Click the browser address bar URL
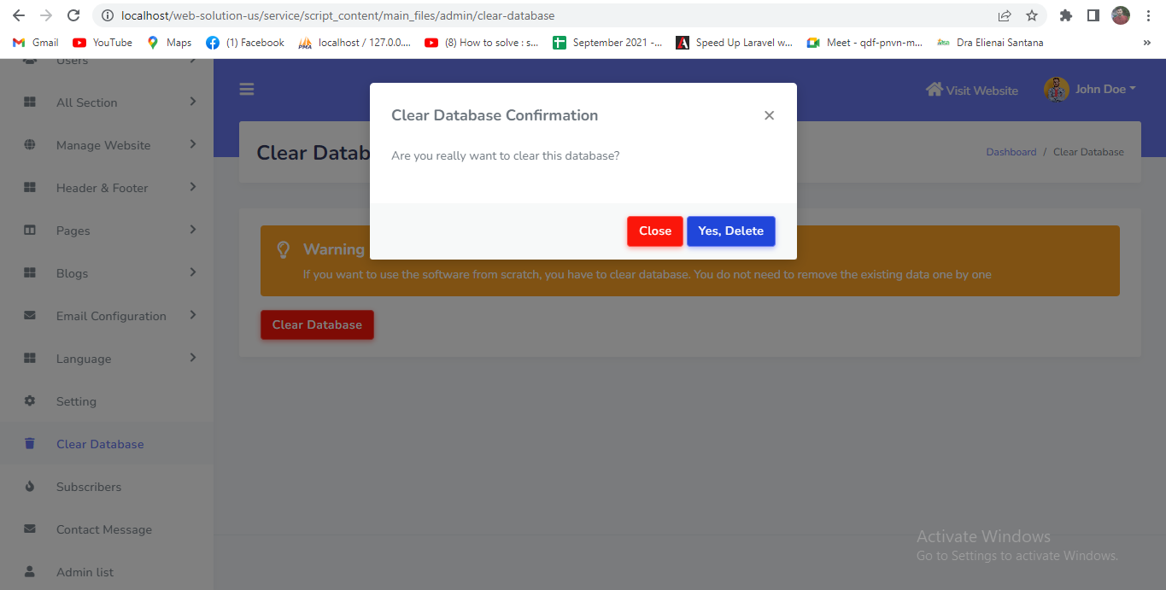Image resolution: width=1166 pixels, height=590 pixels. pyautogui.click(x=337, y=15)
